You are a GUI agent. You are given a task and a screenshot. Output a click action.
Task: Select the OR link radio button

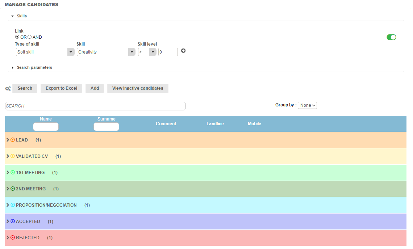coord(17,37)
